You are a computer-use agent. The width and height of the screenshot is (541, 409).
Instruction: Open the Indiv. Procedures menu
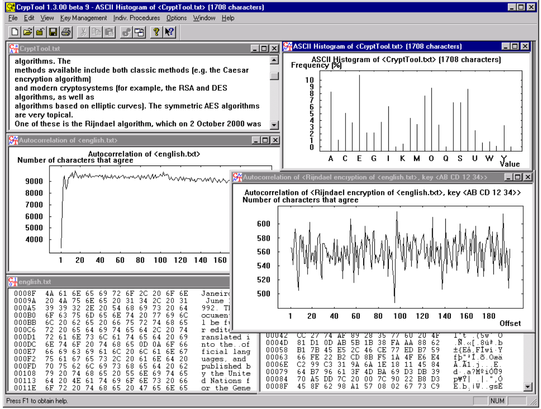(136, 18)
